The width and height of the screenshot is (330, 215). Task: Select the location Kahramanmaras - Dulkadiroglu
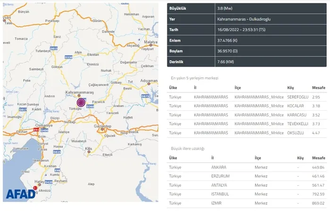pos(244,19)
